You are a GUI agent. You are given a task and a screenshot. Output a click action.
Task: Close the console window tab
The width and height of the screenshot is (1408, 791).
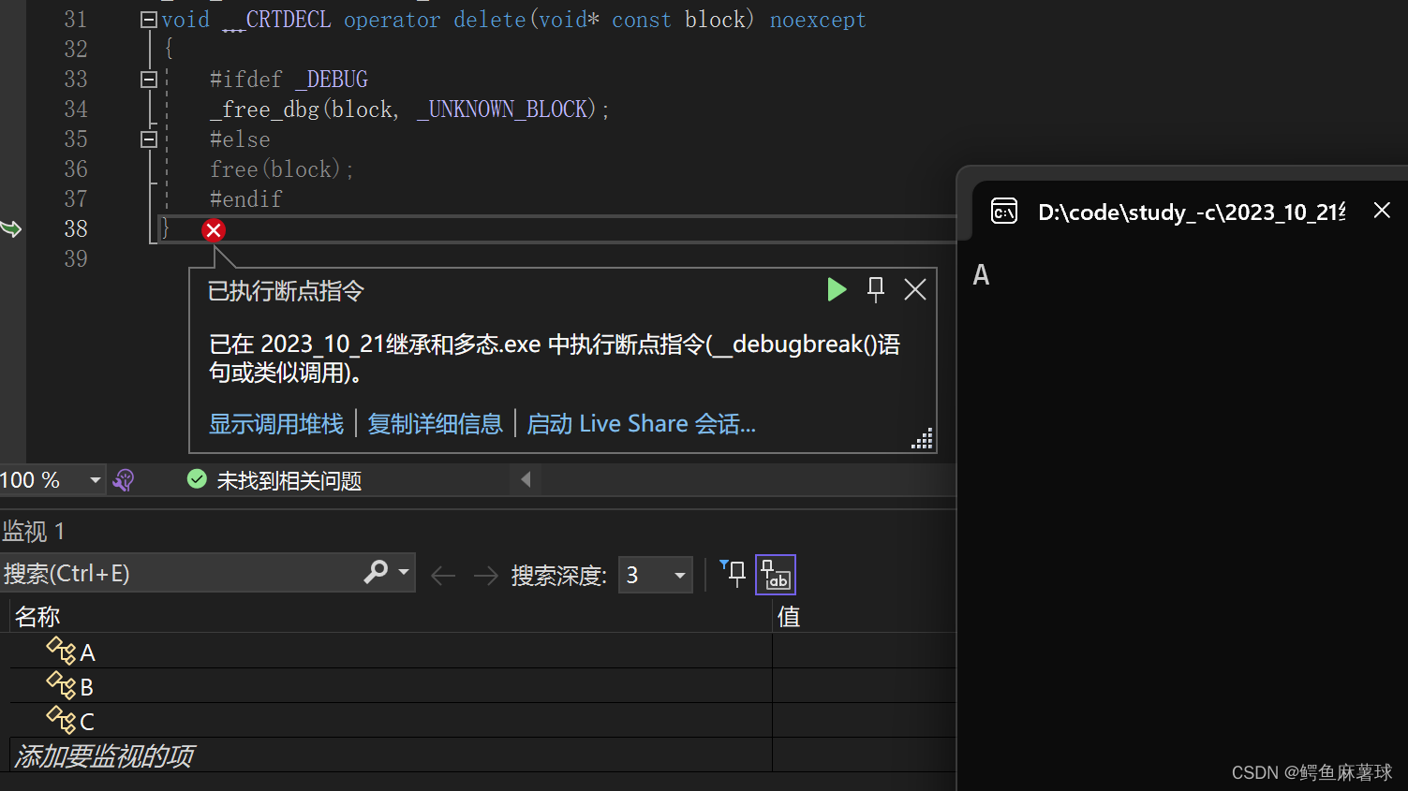pyautogui.click(x=1382, y=210)
